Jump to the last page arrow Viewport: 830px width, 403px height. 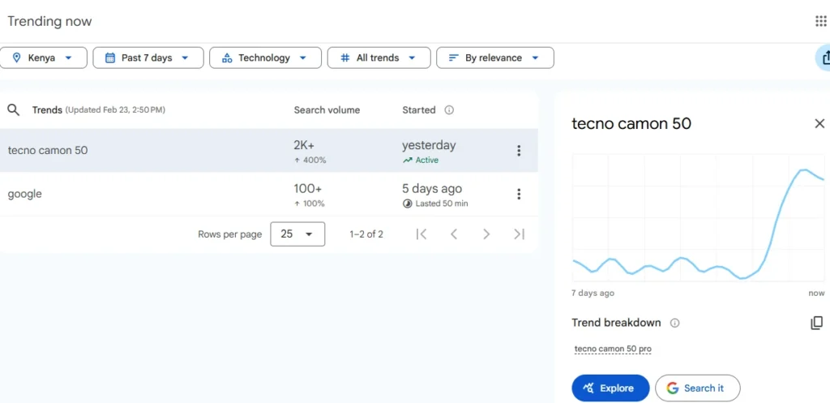(x=520, y=234)
